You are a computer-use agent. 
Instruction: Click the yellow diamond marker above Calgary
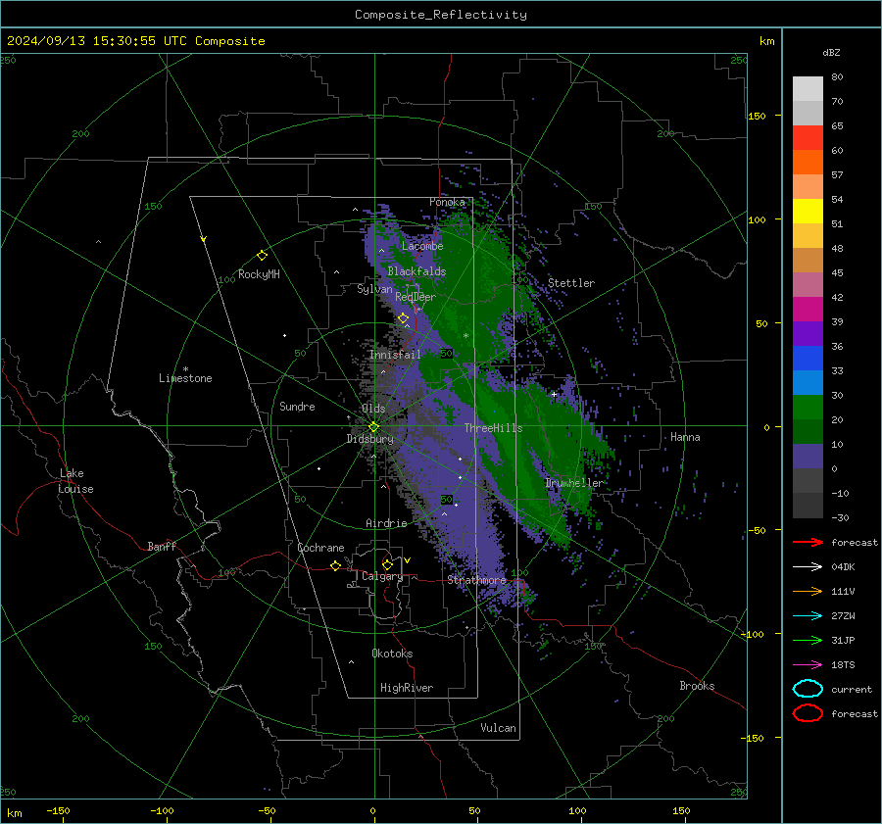pos(387,564)
